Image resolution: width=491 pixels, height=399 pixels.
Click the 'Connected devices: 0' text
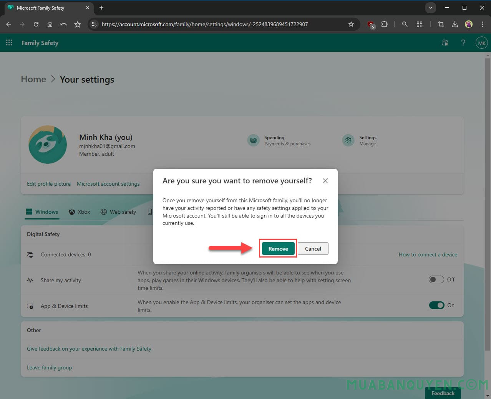point(66,254)
